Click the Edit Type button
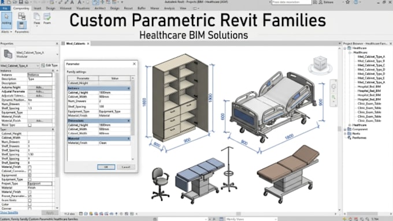393x221 pixels. [50, 65]
